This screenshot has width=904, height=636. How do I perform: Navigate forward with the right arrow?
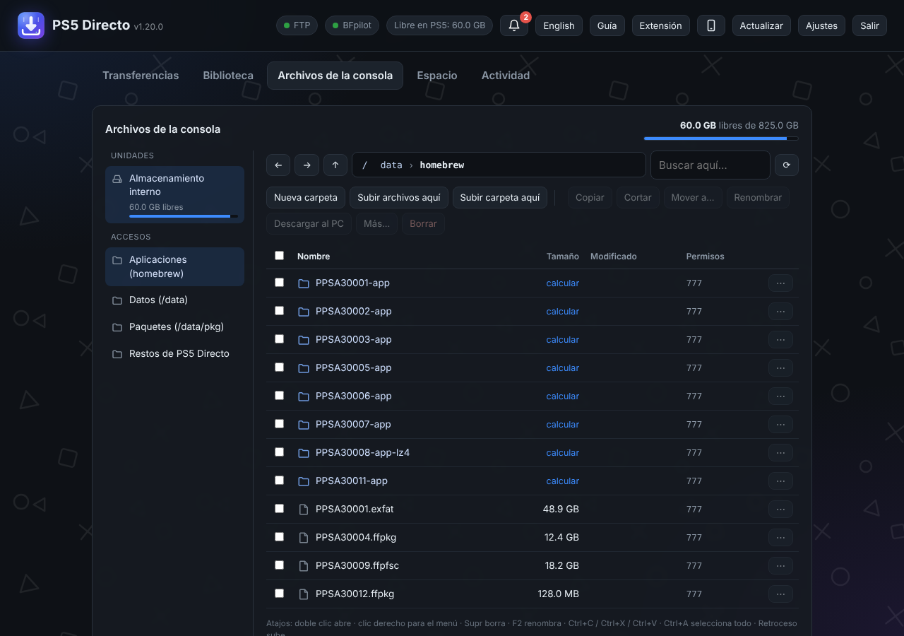tap(307, 165)
